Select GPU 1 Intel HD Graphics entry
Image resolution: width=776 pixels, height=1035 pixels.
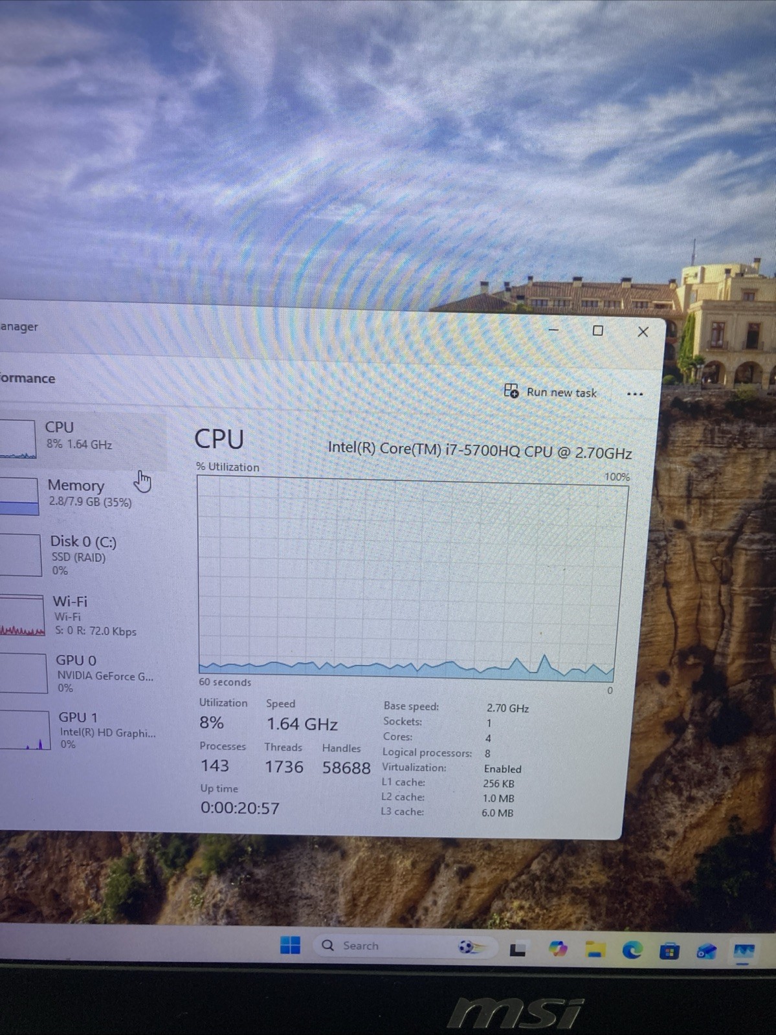pos(84,730)
